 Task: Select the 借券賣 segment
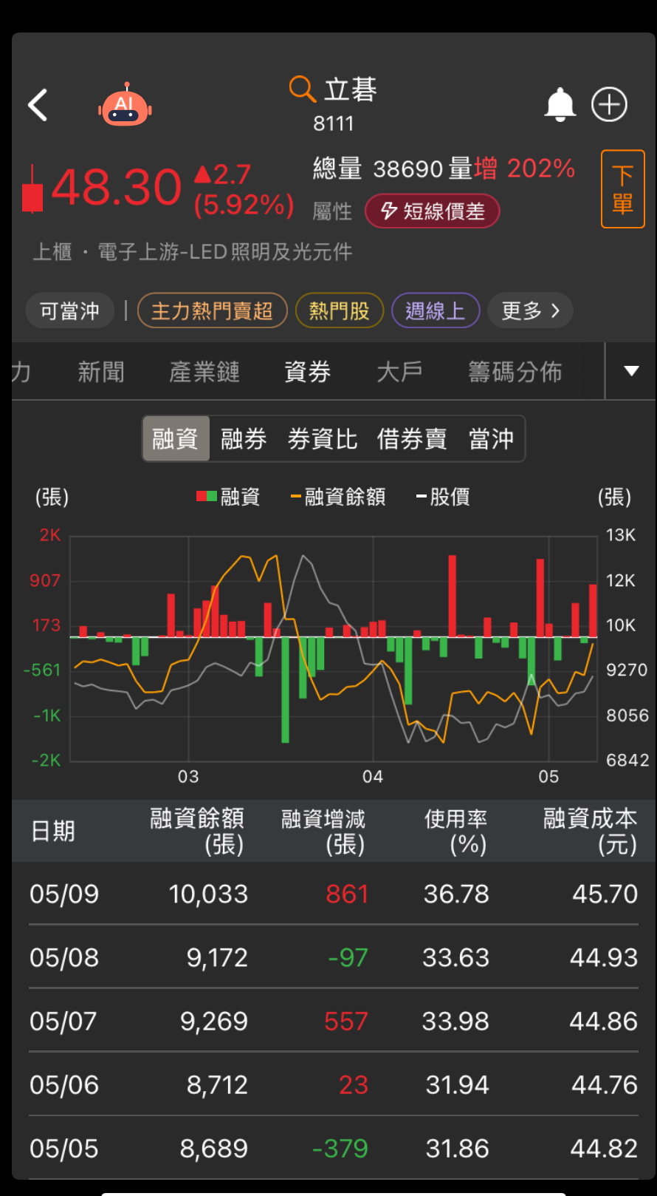coord(412,439)
